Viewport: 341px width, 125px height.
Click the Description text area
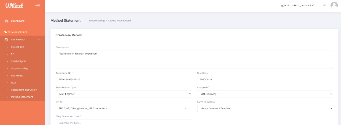click(x=194, y=59)
